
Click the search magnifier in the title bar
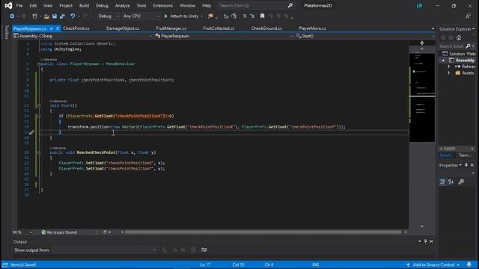290,5
